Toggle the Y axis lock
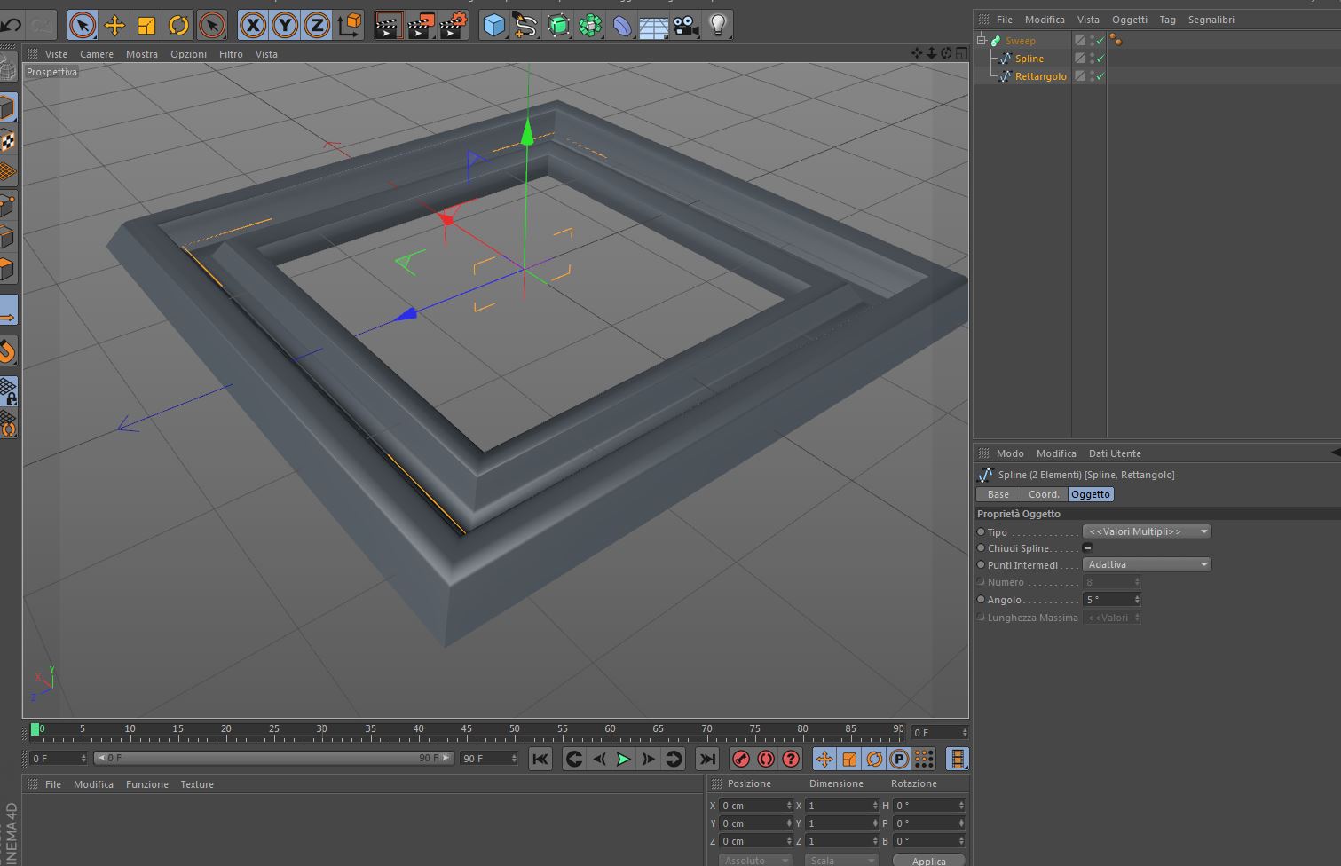Image resolution: width=1341 pixels, height=866 pixels. 285,26
